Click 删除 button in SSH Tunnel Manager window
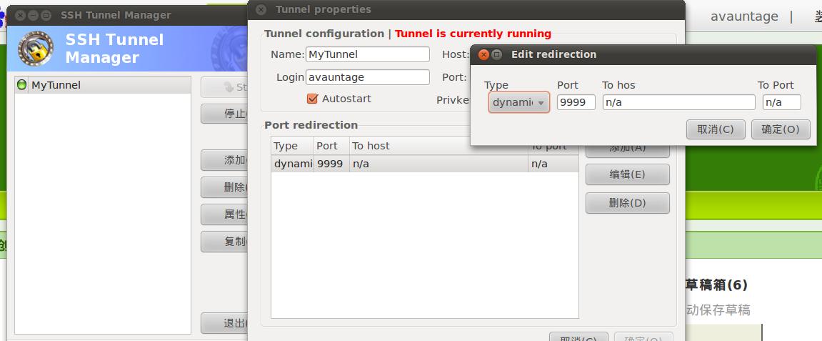822x341 pixels. pyautogui.click(x=224, y=187)
